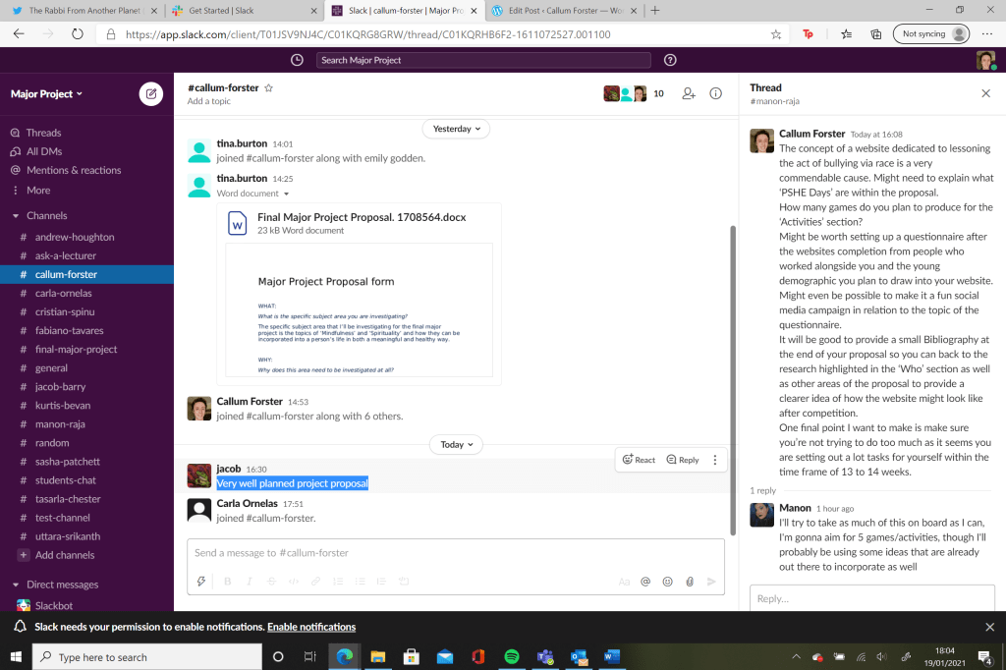Image resolution: width=1006 pixels, height=670 pixels.
Task: Open Spotify from the Windows taskbar
Action: pos(511,657)
